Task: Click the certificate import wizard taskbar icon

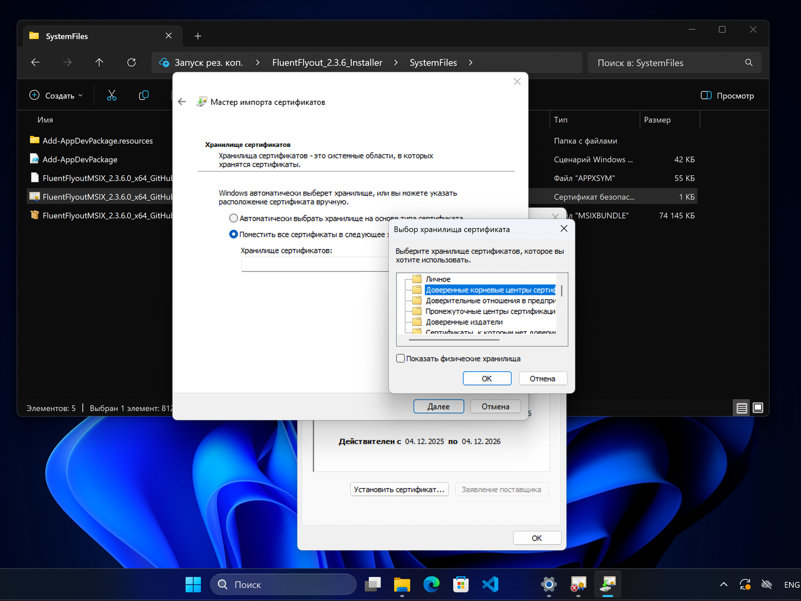Action: pos(608,584)
